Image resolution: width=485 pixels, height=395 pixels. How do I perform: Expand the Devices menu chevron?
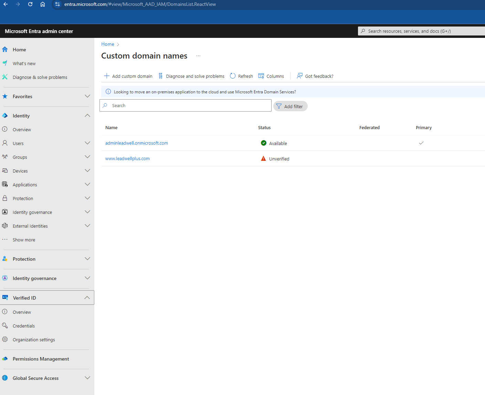pos(87,170)
